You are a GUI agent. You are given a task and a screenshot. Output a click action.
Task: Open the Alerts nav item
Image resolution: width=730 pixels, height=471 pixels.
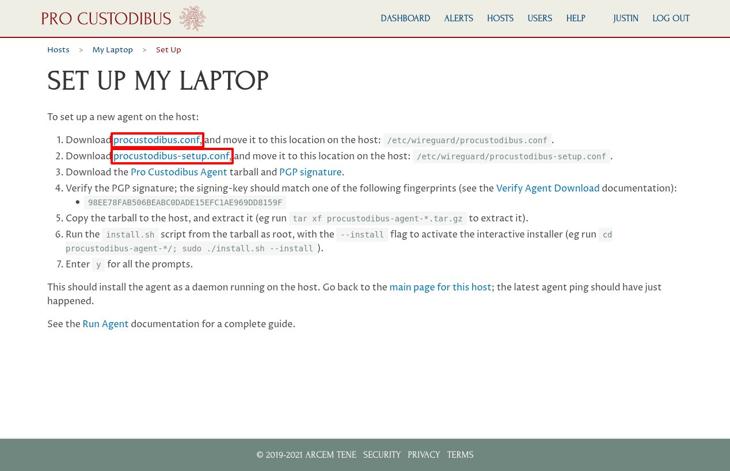tap(459, 18)
